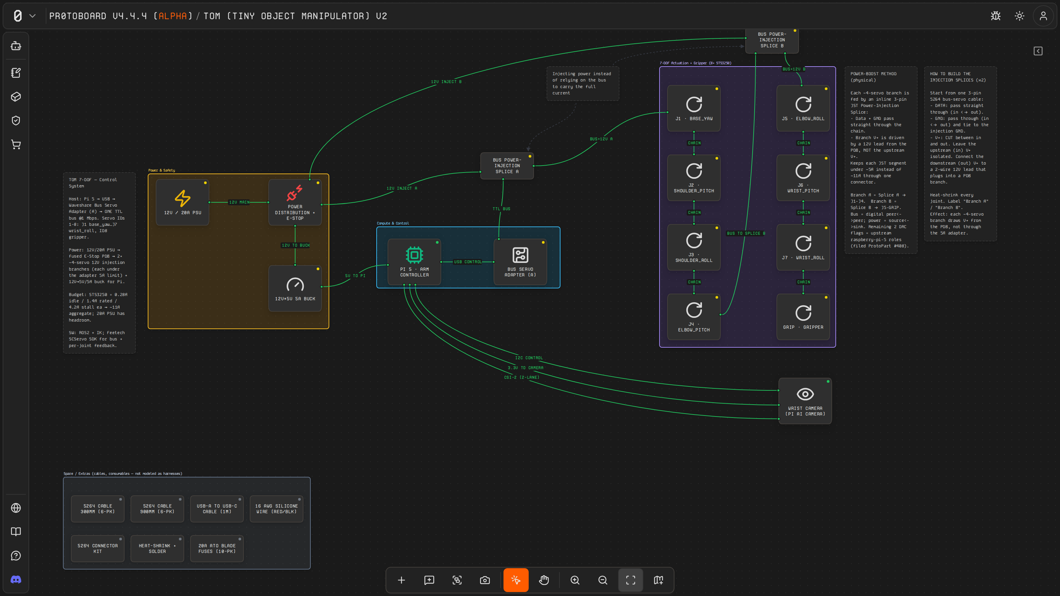Open the book documentation icon

pos(16,532)
